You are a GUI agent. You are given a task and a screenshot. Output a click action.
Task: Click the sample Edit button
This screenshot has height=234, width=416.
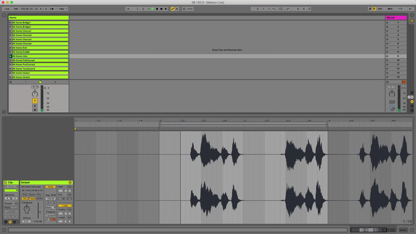25,194
